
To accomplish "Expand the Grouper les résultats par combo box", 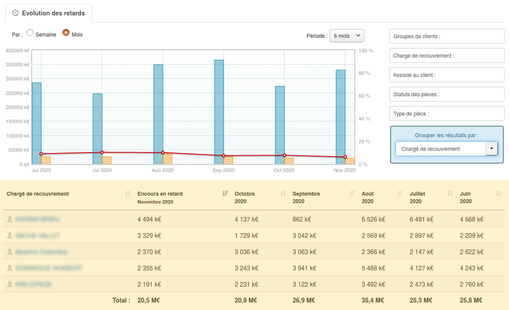I will point(491,149).
